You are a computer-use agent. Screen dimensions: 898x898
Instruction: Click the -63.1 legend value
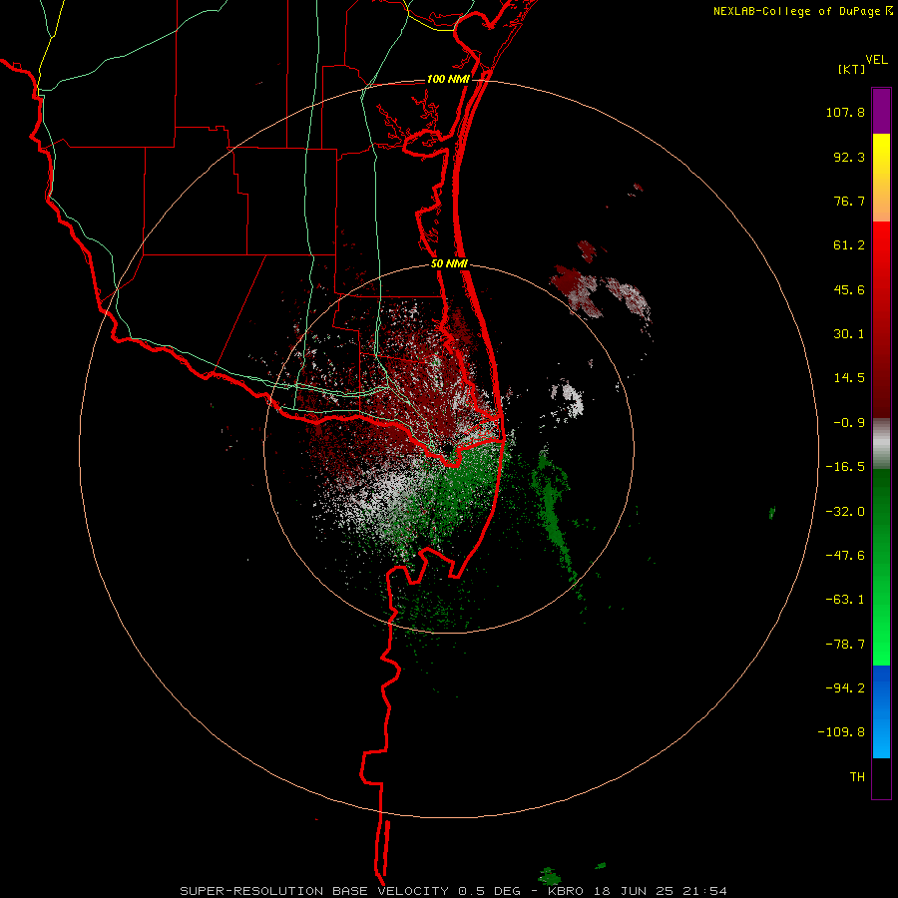845,600
